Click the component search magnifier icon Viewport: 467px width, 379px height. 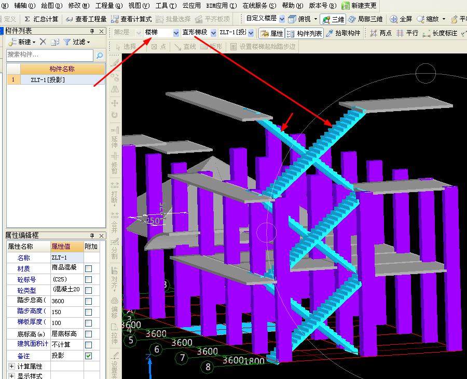click(100, 56)
